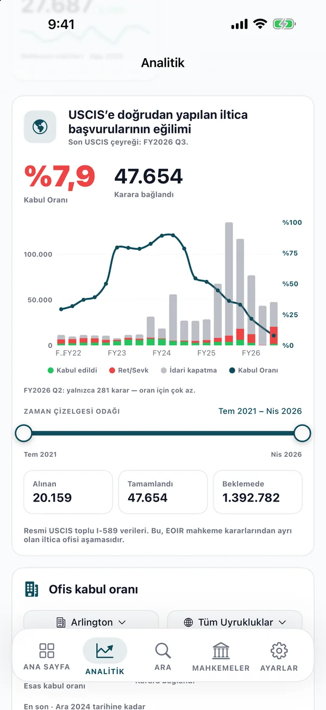Toggle the green Kabul edildi legend dot
The width and height of the screenshot is (326, 710).
click(x=51, y=370)
